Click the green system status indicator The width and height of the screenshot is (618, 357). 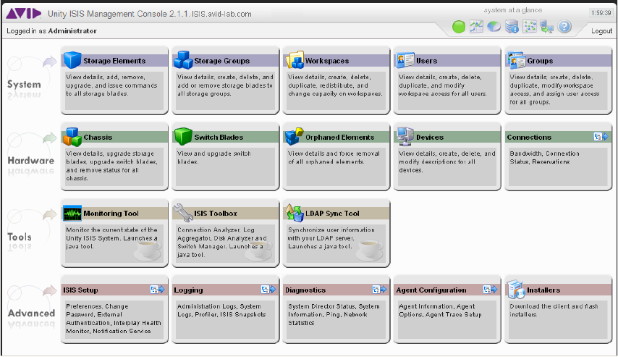click(458, 27)
